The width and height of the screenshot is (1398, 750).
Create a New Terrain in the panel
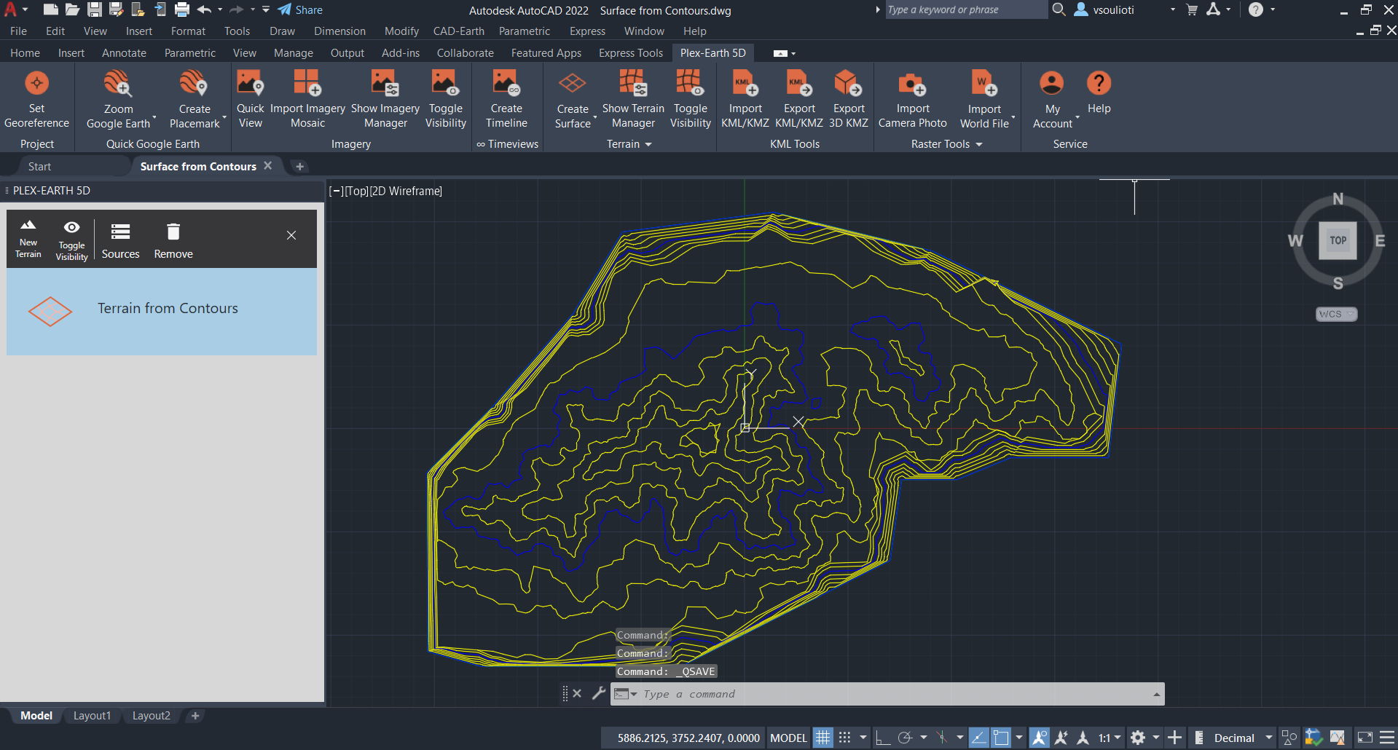pos(28,239)
